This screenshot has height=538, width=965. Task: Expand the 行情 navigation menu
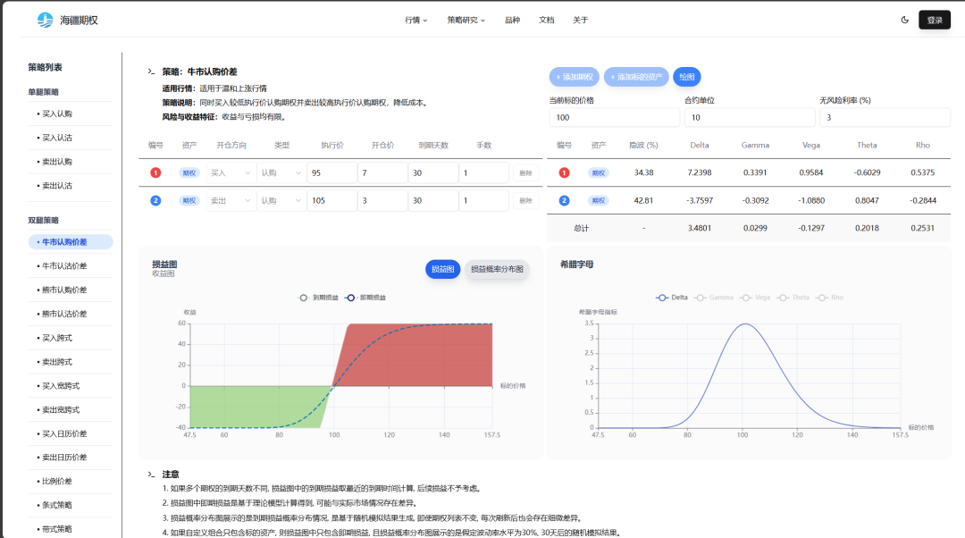tap(415, 20)
